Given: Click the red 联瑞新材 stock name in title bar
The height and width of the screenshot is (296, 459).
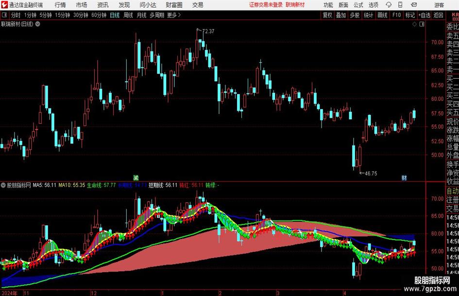Looking at the screenshot, I should tap(295, 5).
